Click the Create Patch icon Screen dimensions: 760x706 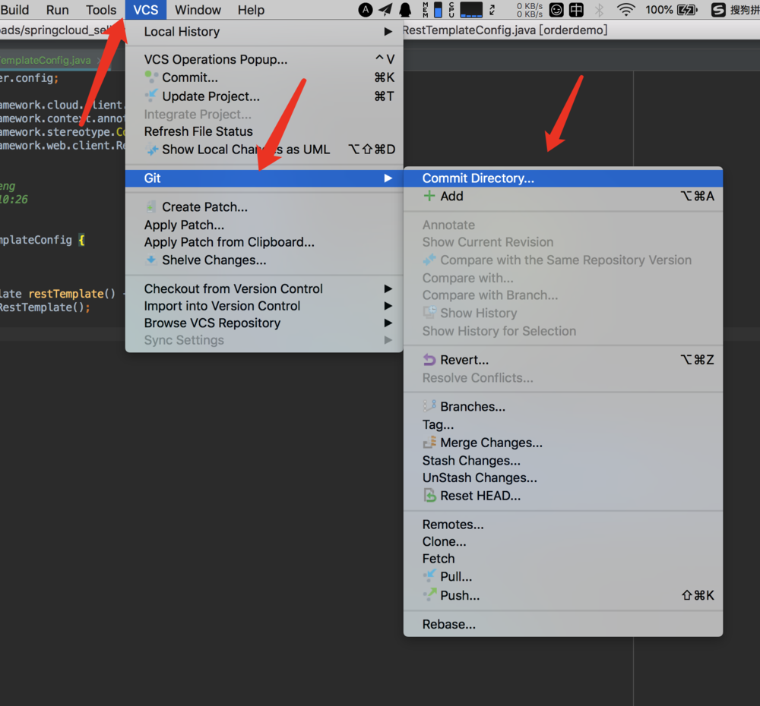coord(151,206)
